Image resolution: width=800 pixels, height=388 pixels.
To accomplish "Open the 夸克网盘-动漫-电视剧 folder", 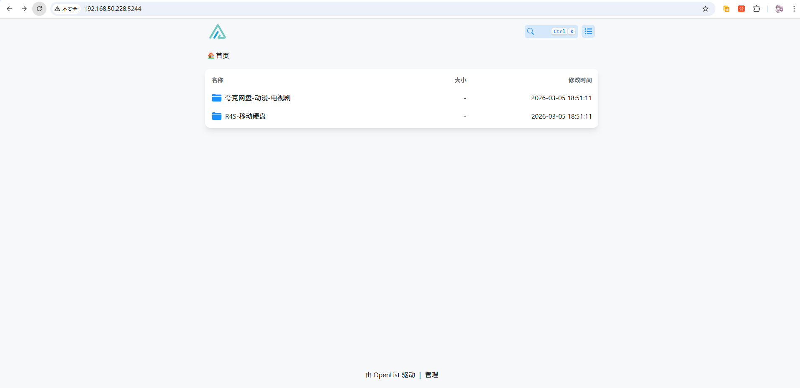I will click(x=258, y=98).
